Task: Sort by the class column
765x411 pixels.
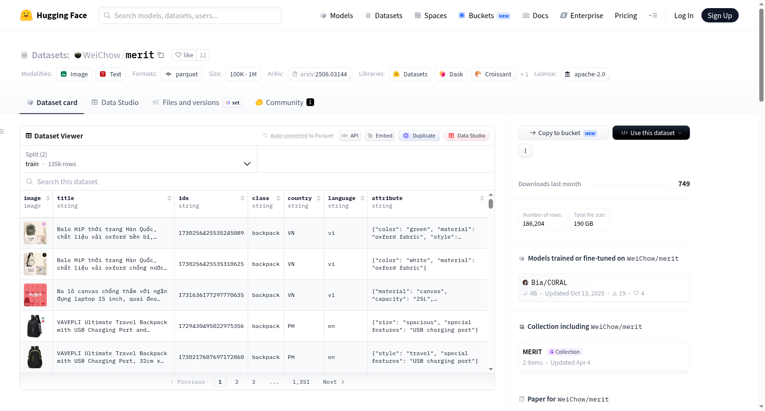Action: tap(278, 198)
